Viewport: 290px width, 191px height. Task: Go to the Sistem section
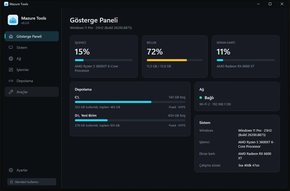(x=32, y=47)
